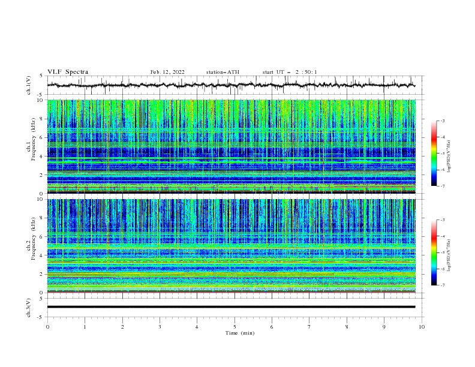Click time axis tick label "6"

pos(272,327)
